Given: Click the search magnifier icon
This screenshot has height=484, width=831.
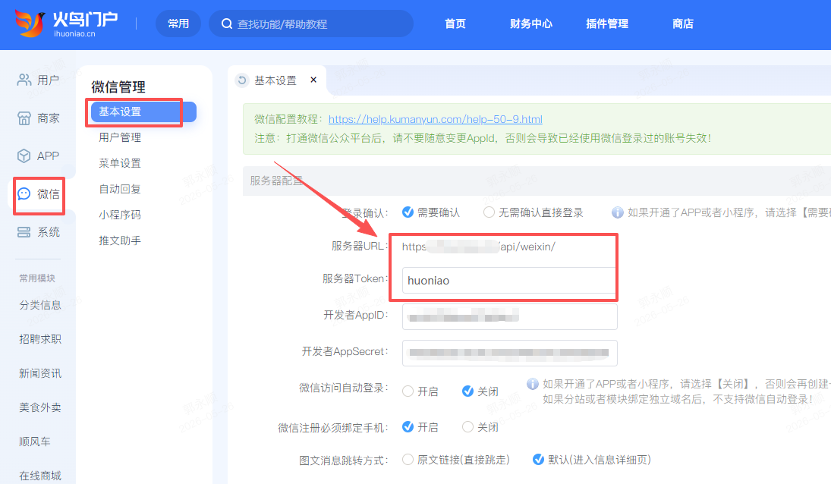Looking at the screenshot, I should point(227,24).
